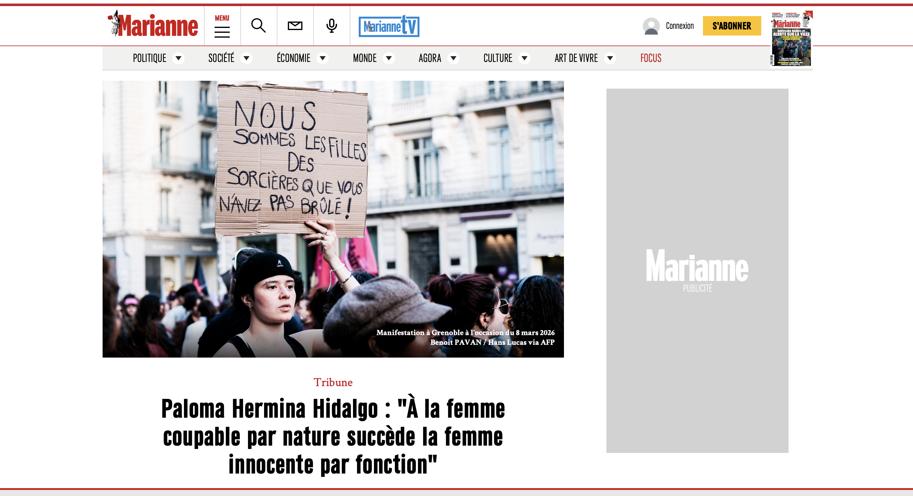This screenshot has height=496, width=913.
Task: Expand the Politique dropdown arrow
Action: (x=179, y=58)
